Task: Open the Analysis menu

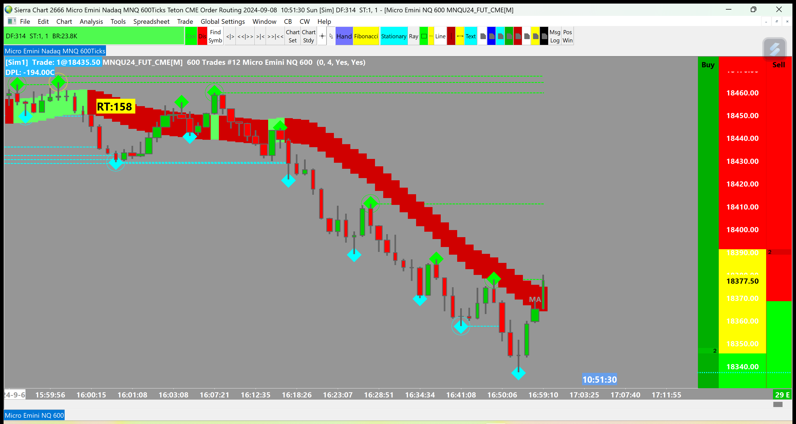Action: pos(91,22)
